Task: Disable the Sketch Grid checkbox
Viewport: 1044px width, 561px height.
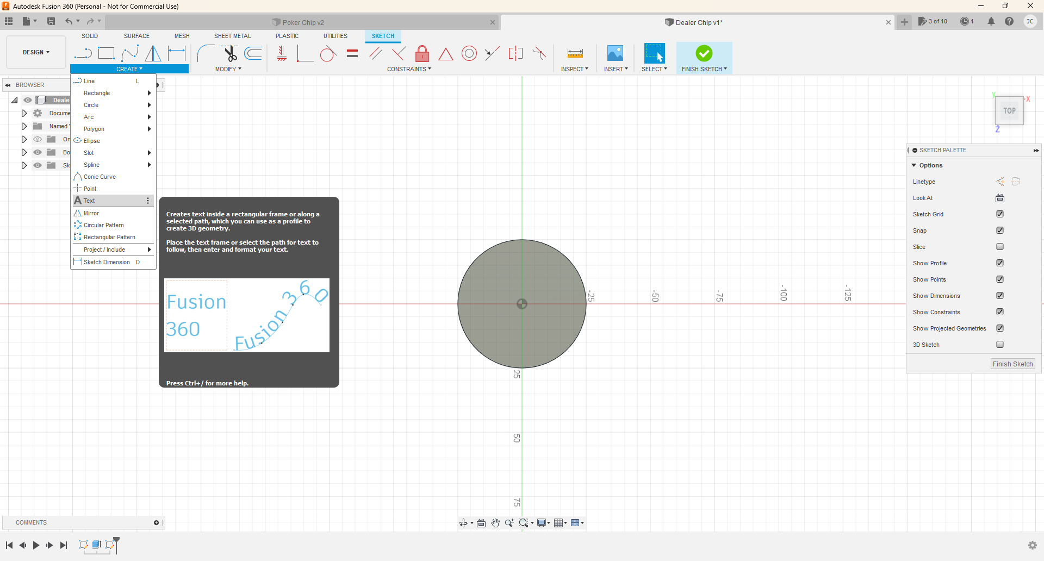Action: point(999,214)
